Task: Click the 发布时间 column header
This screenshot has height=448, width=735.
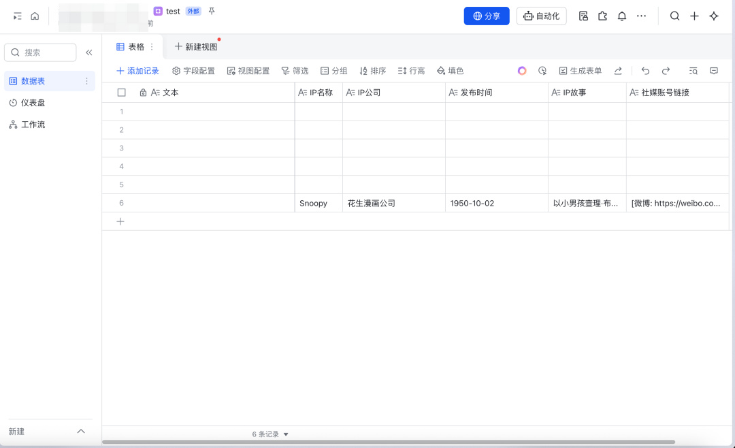Action: [496, 93]
